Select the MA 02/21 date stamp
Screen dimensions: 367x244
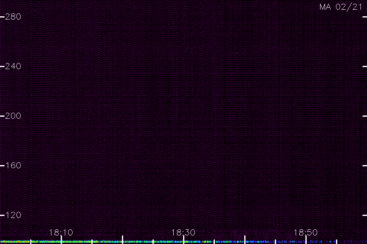click(341, 7)
